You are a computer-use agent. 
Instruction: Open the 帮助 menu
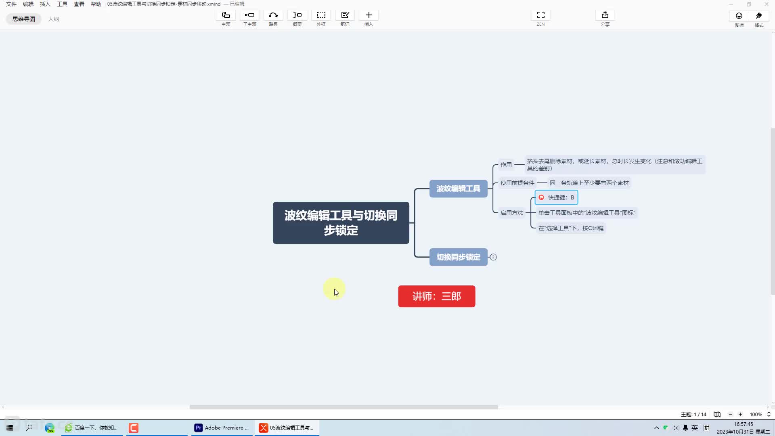click(x=96, y=4)
